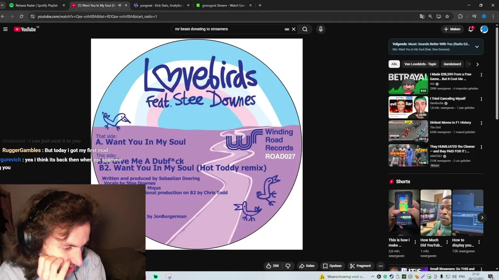Select the Van Lovebirds - Topic chip

[420, 64]
